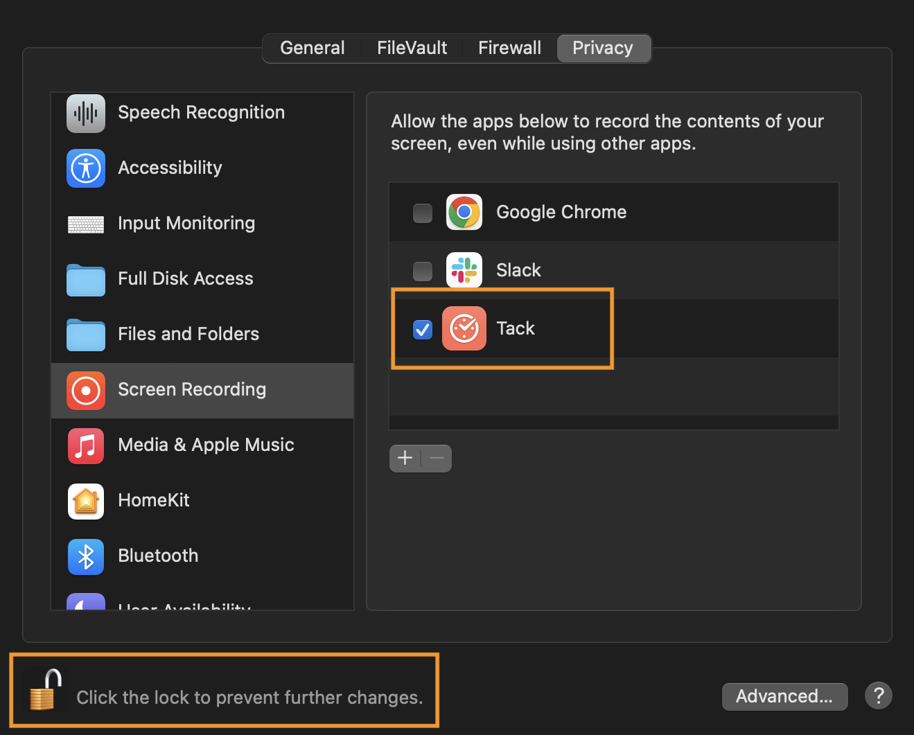Click the Bluetooth icon in sidebar
This screenshot has height=735, width=914.
tap(86, 557)
